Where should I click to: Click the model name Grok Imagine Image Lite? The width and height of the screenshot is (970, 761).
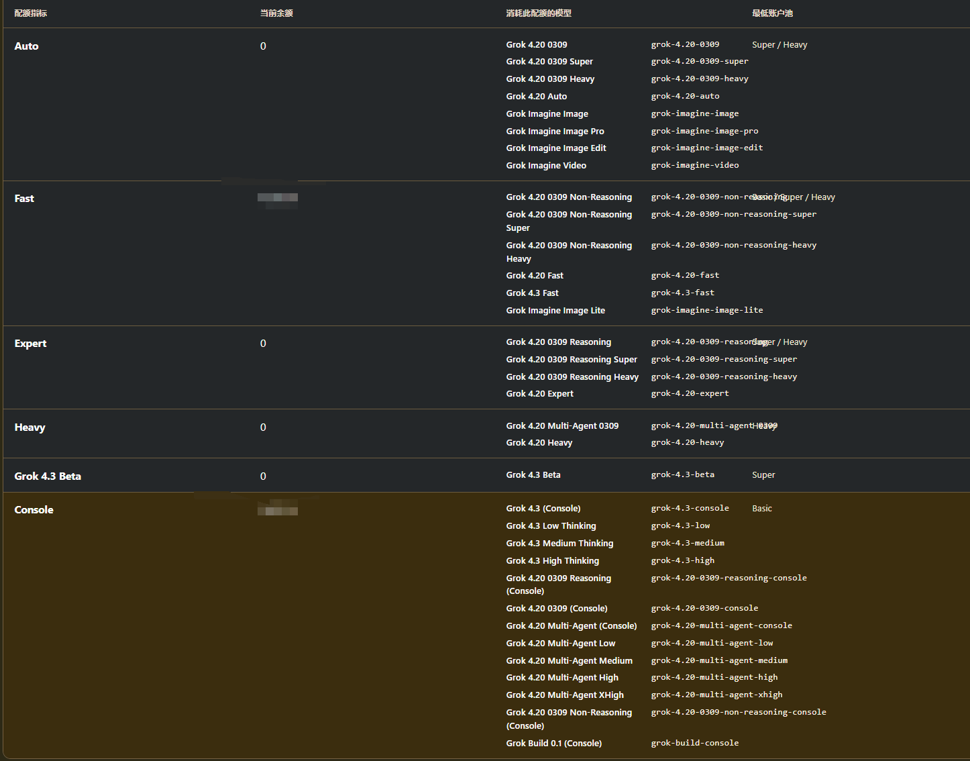(555, 311)
